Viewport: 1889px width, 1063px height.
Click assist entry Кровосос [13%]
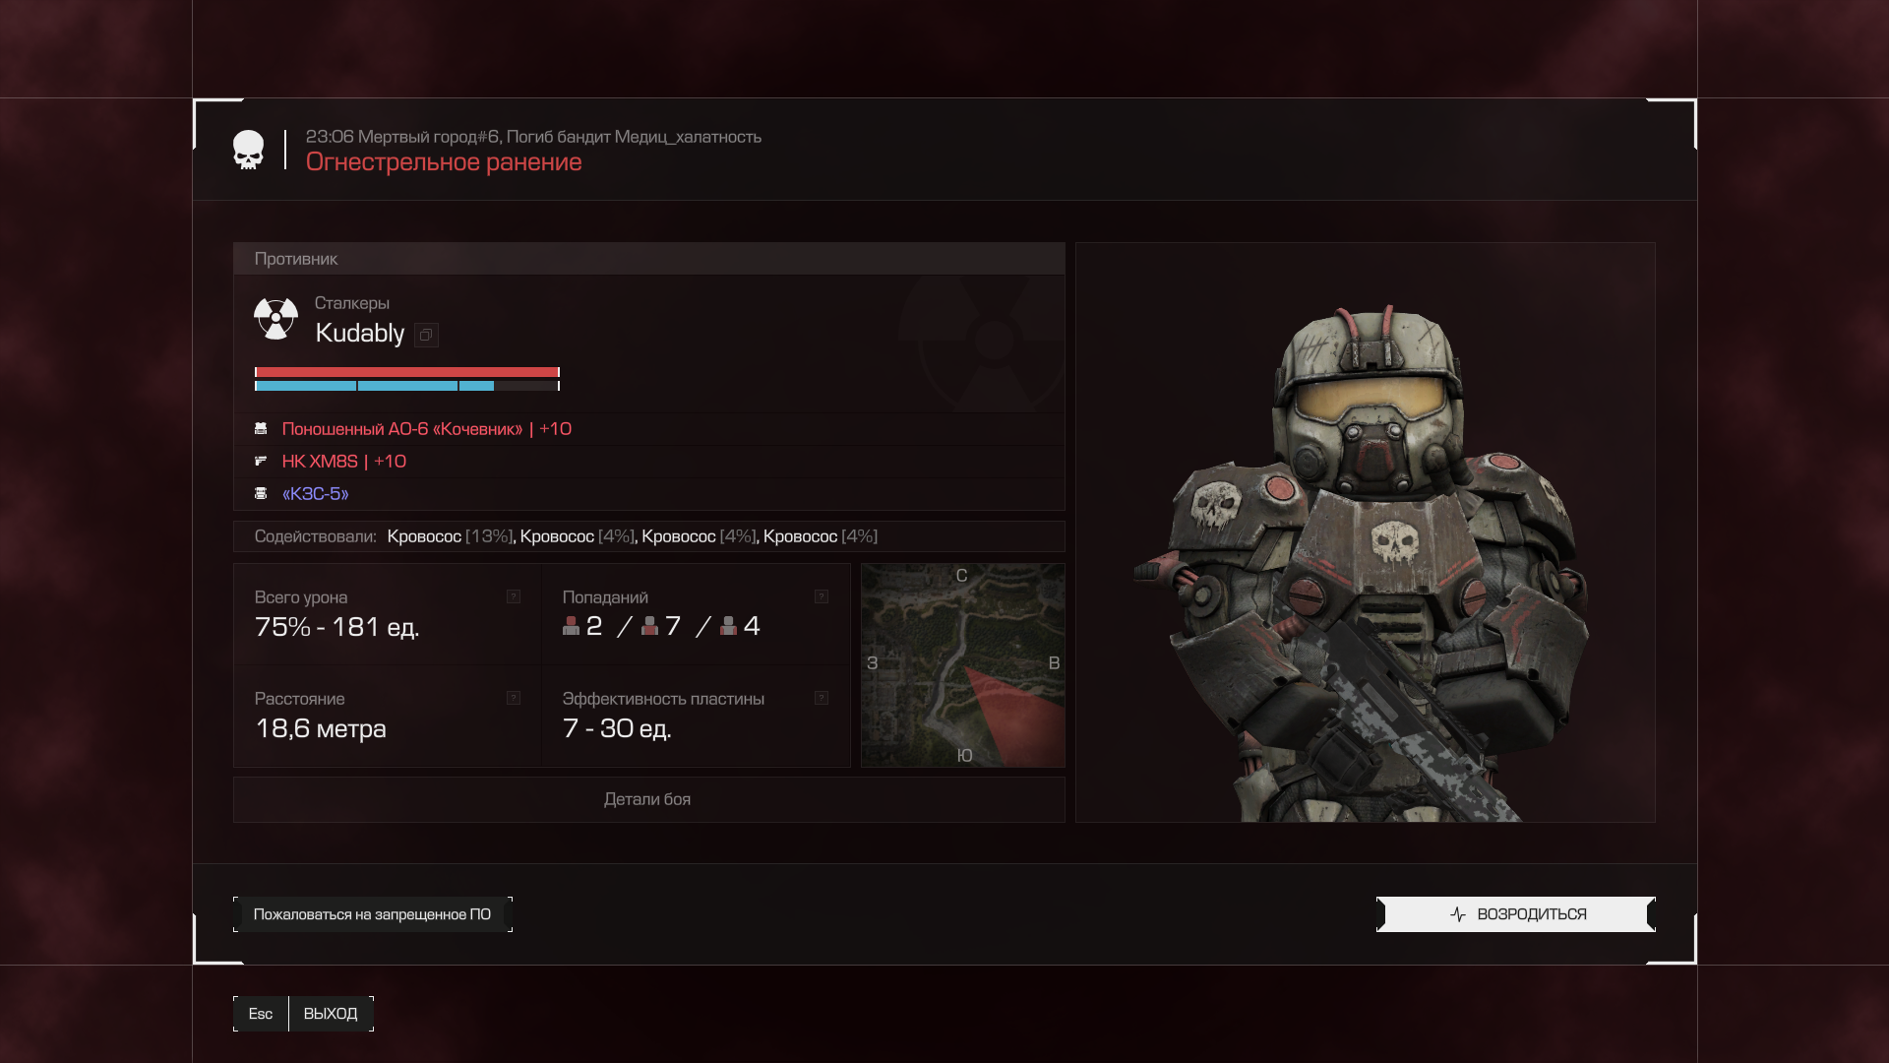pyautogui.click(x=450, y=536)
